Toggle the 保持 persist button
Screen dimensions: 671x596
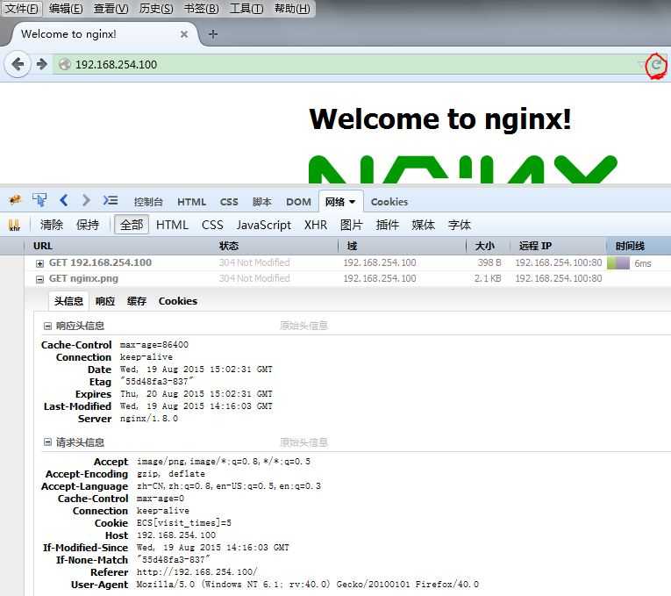pos(88,225)
